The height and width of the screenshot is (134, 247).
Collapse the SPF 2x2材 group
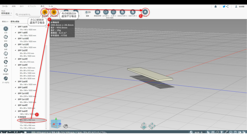15,50
